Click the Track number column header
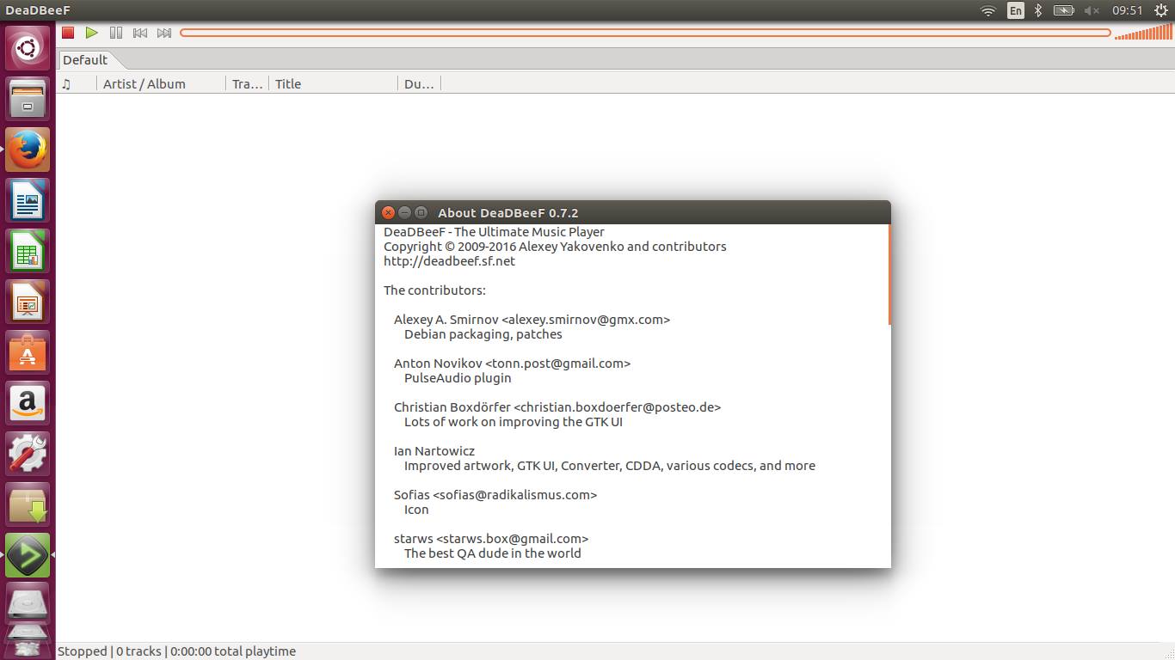 pos(247,83)
